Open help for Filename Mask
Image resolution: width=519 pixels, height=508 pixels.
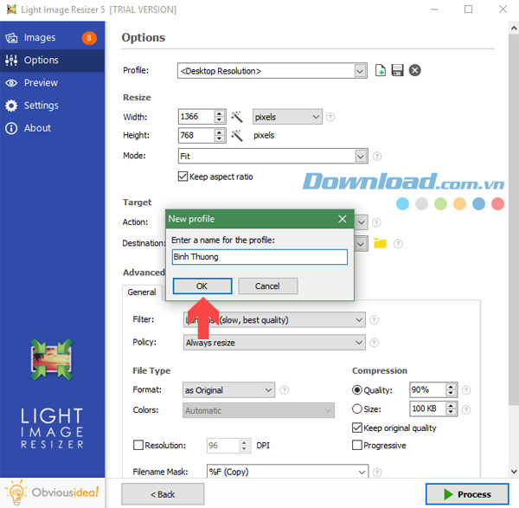377,472
